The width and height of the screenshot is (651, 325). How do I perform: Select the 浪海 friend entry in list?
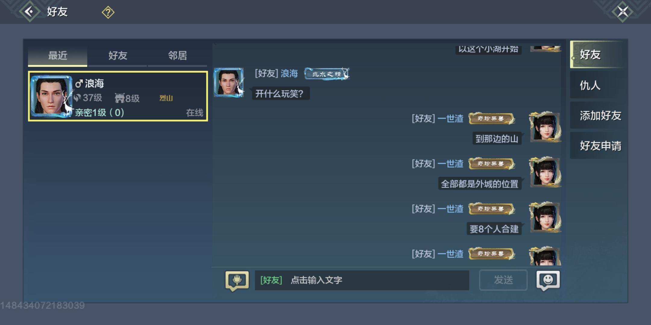coord(118,96)
